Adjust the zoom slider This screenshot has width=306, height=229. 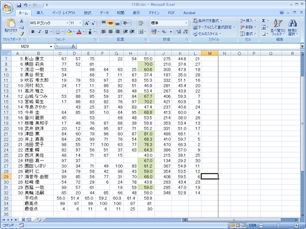coord(279,225)
